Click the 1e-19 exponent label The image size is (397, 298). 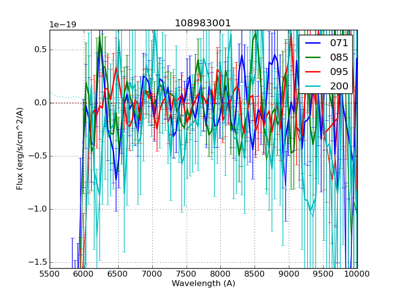coord(63,25)
